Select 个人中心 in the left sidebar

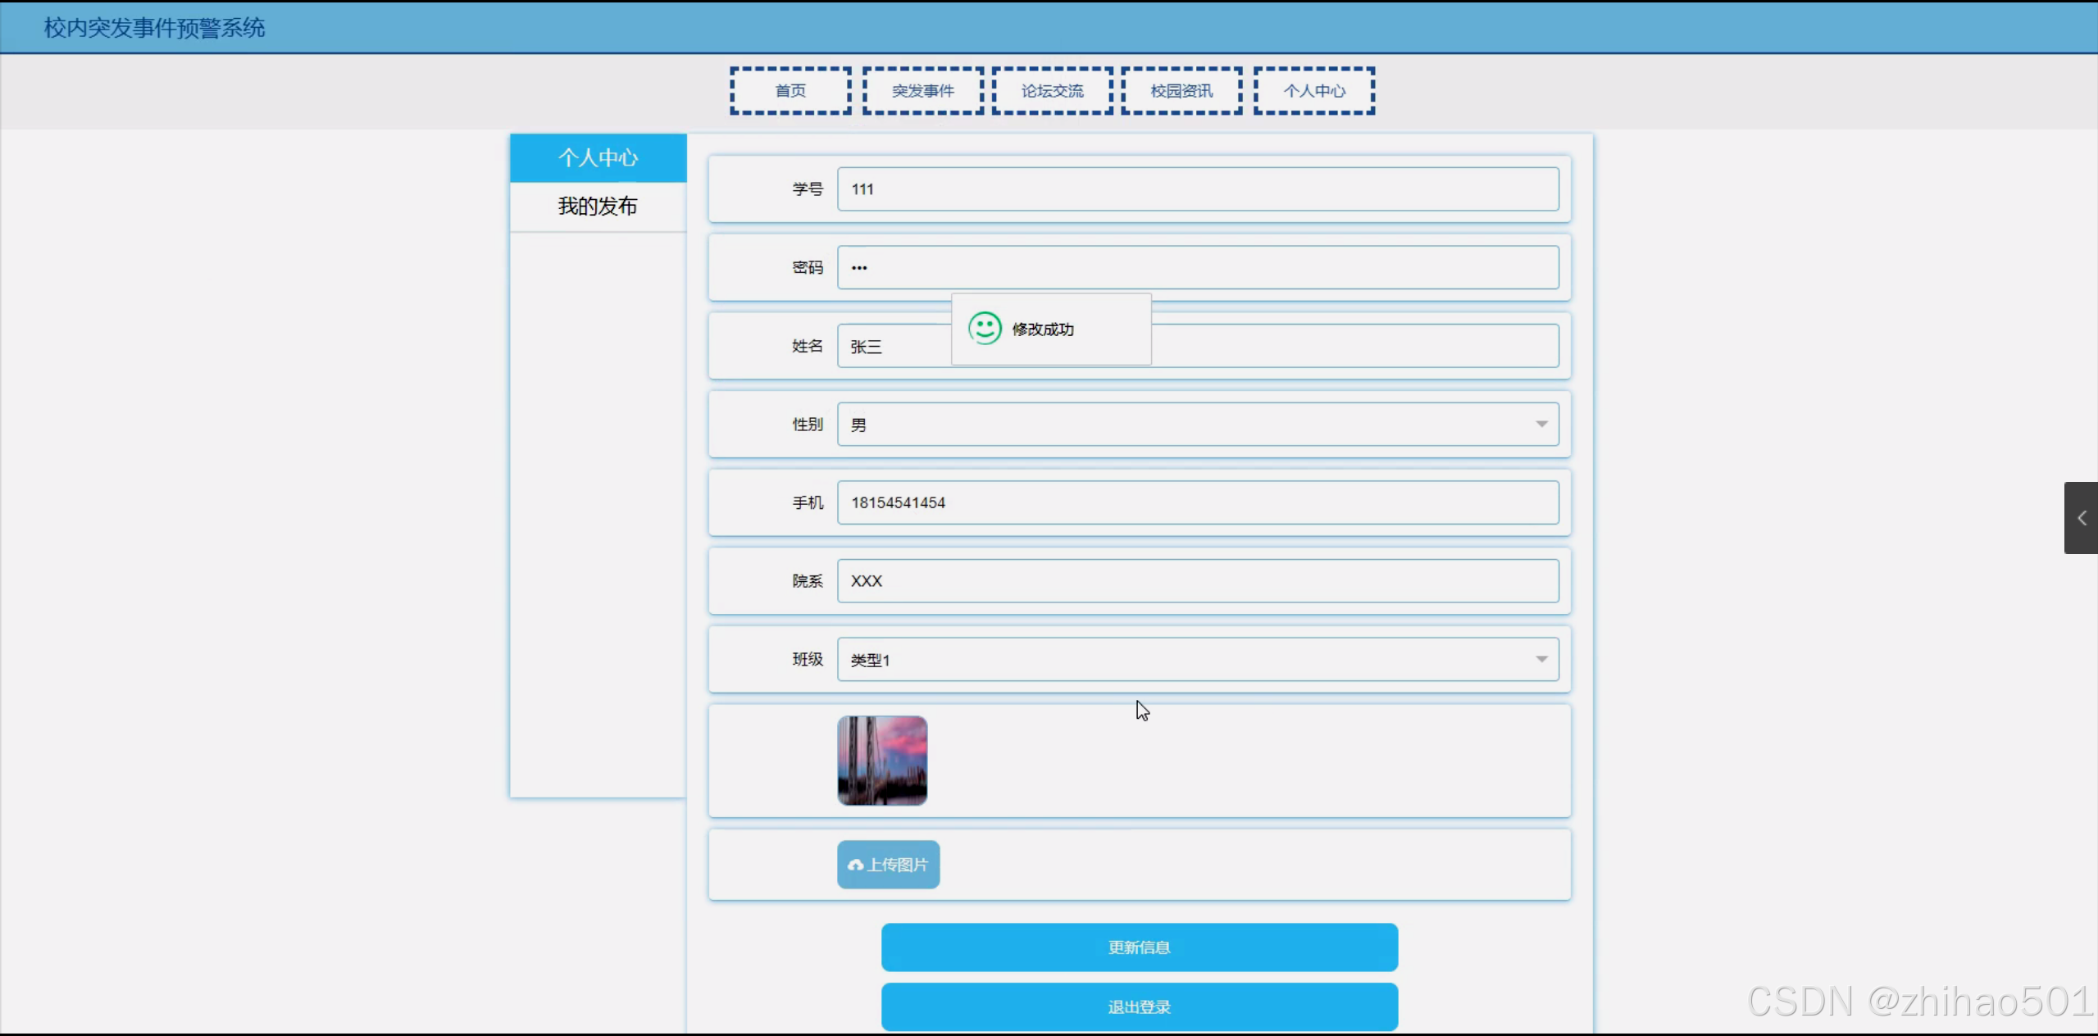(598, 157)
